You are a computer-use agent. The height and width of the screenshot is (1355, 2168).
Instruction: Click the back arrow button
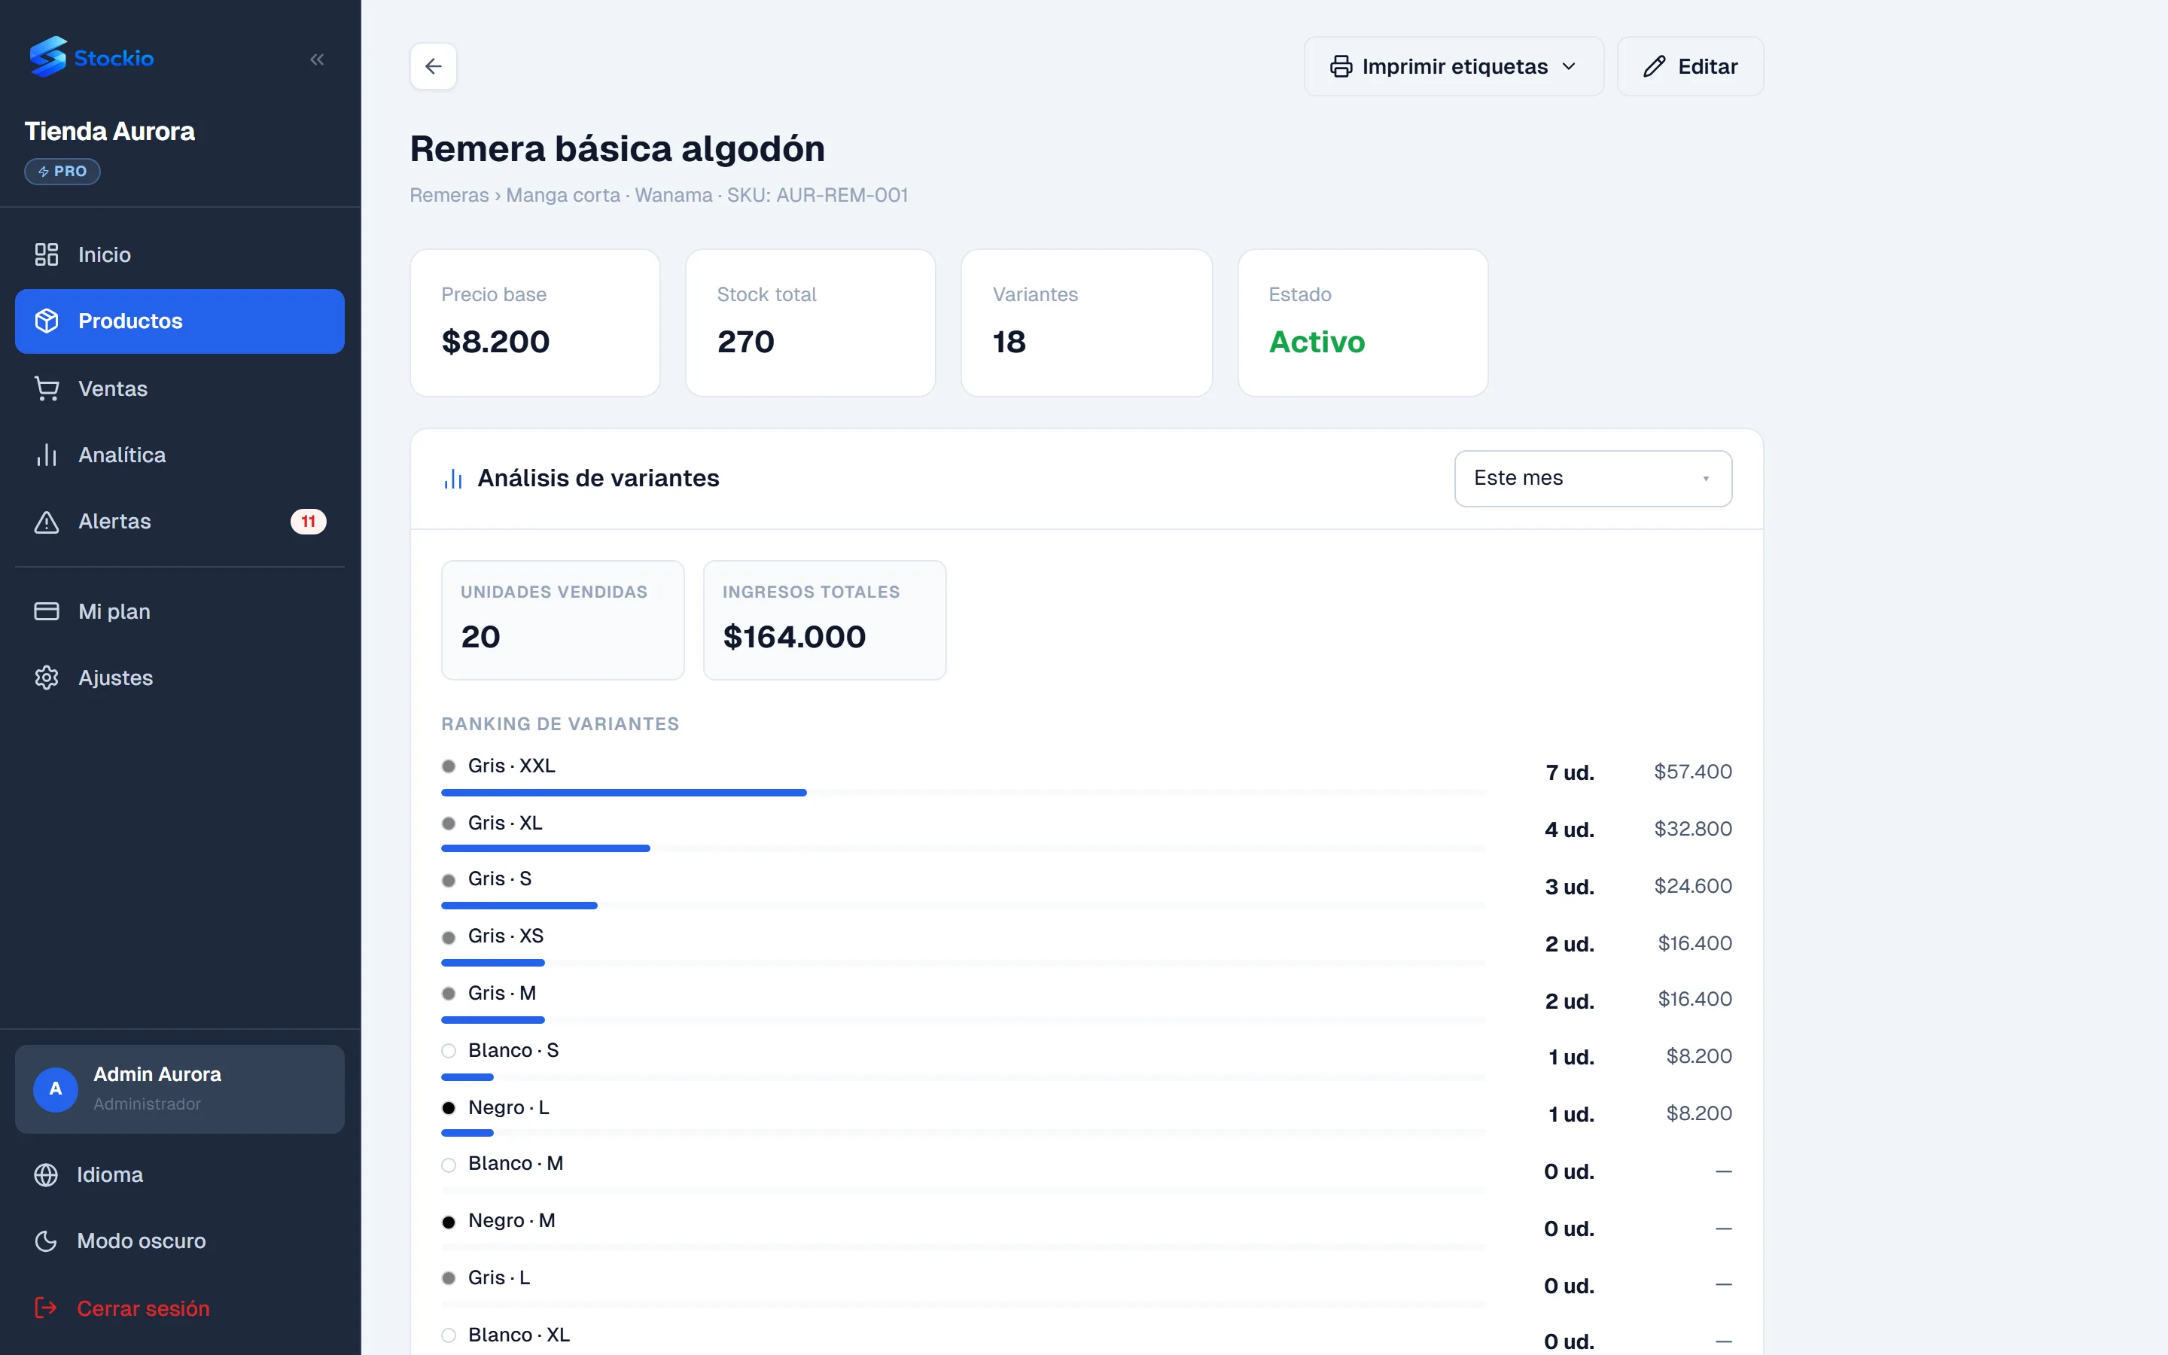click(x=434, y=66)
